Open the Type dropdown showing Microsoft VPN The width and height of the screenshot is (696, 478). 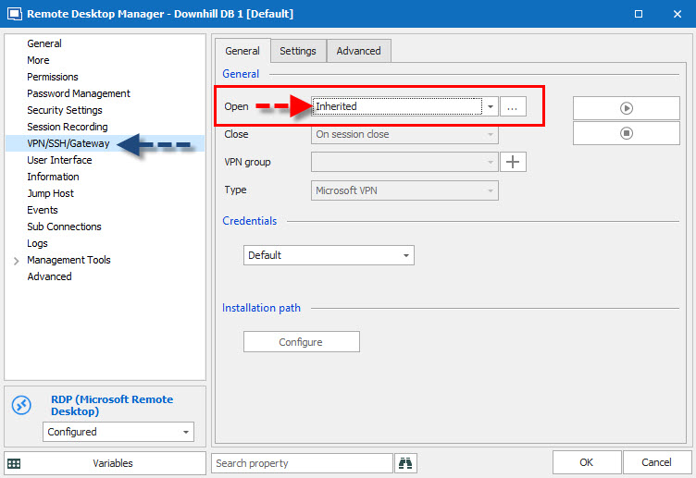pyautogui.click(x=404, y=190)
